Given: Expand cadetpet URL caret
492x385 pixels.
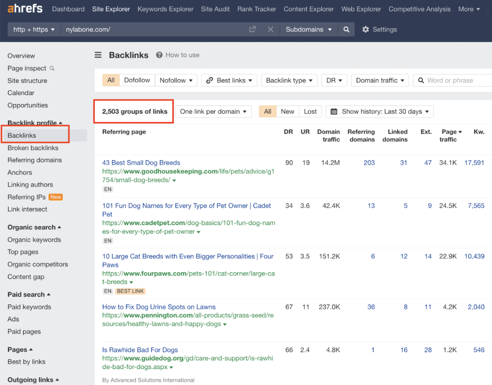Looking at the screenshot, I should (198, 232).
